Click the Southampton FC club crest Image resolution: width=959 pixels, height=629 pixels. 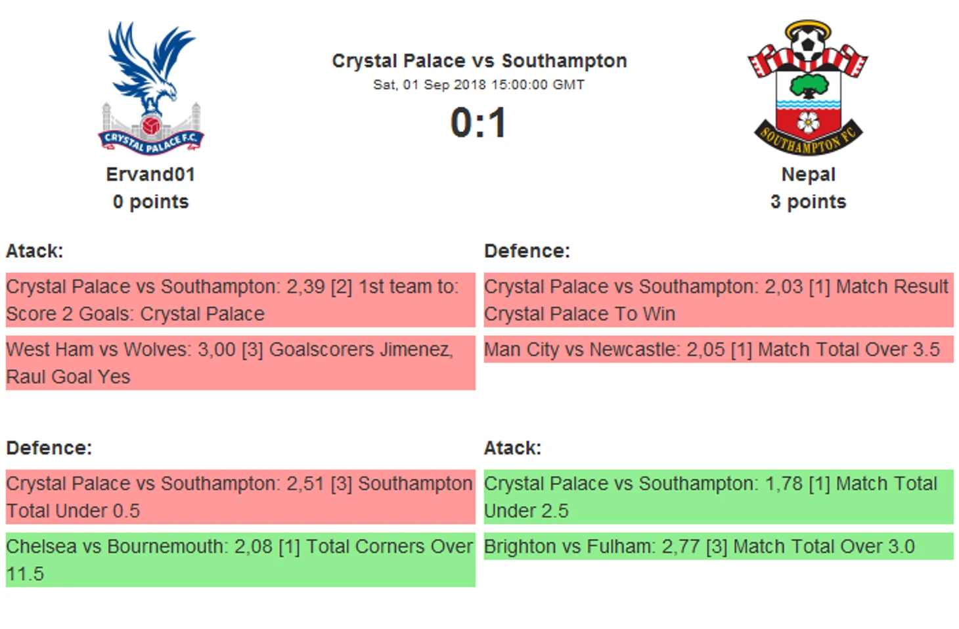point(808,88)
